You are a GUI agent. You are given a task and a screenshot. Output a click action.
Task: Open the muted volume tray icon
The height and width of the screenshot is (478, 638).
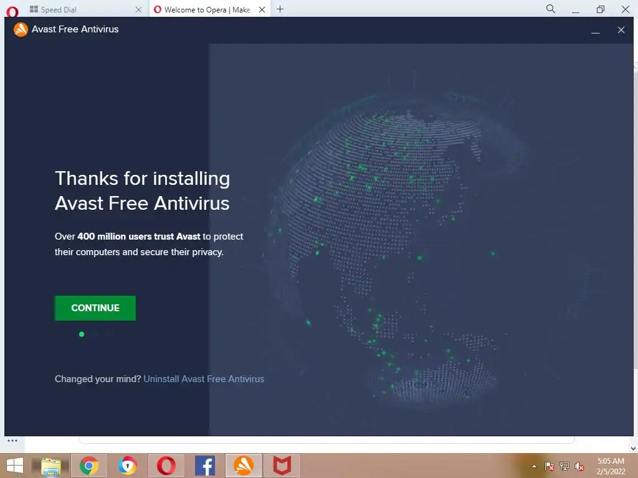tap(579, 466)
